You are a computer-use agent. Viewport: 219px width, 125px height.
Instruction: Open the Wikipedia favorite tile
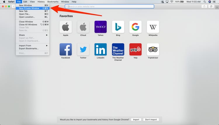click(153, 27)
